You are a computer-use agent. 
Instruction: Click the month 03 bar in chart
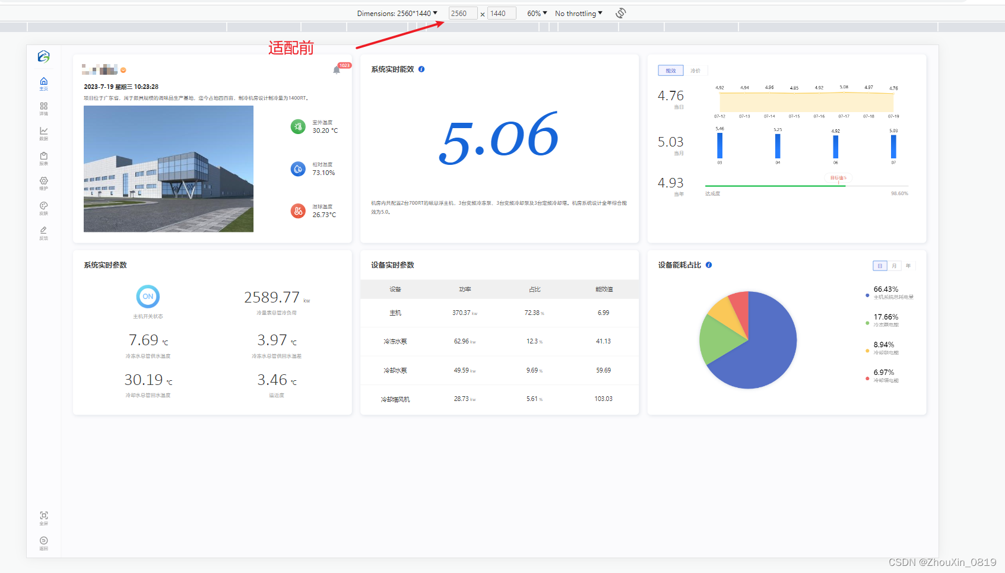[719, 145]
